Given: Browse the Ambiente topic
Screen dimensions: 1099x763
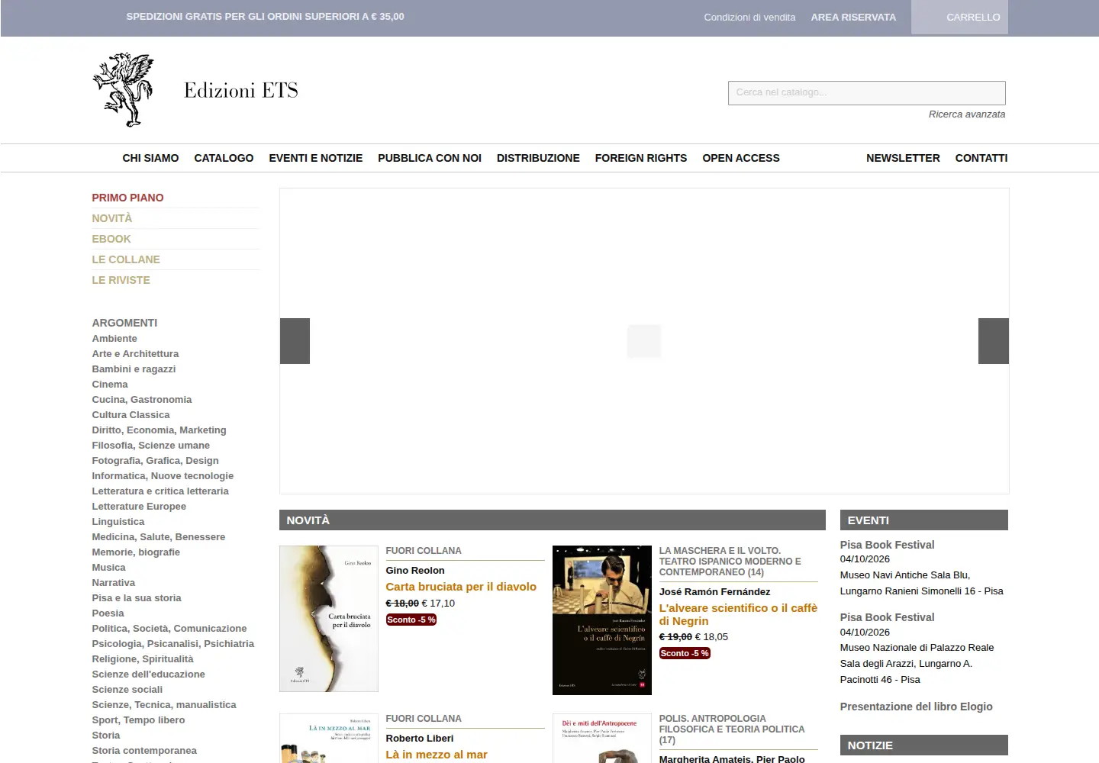Looking at the screenshot, I should tap(114, 339).
